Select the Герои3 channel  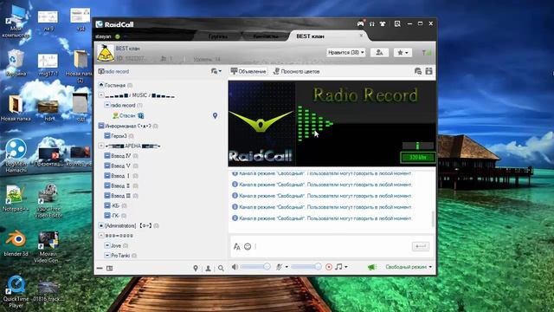pyautogui.click(x=119, y=136)
